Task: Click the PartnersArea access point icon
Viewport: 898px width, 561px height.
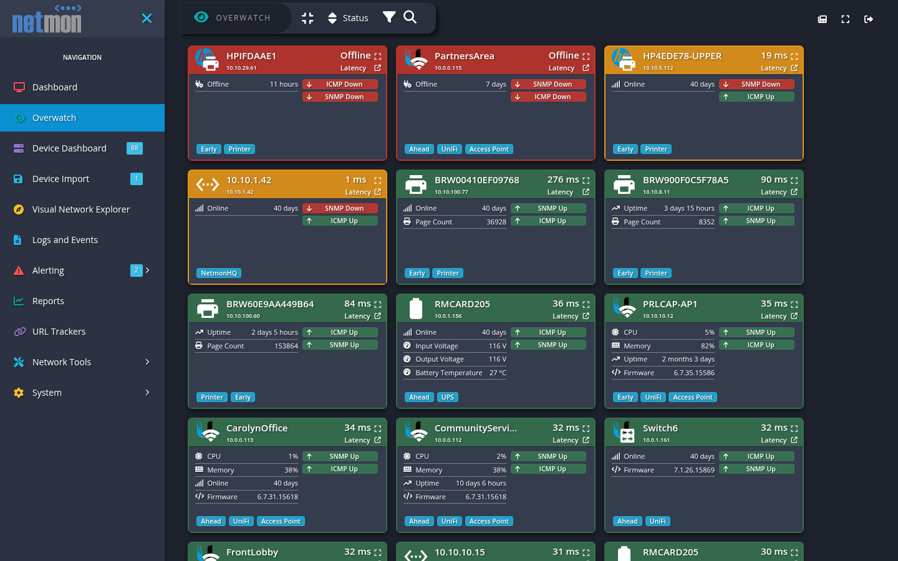Action: tap(415, 60)
